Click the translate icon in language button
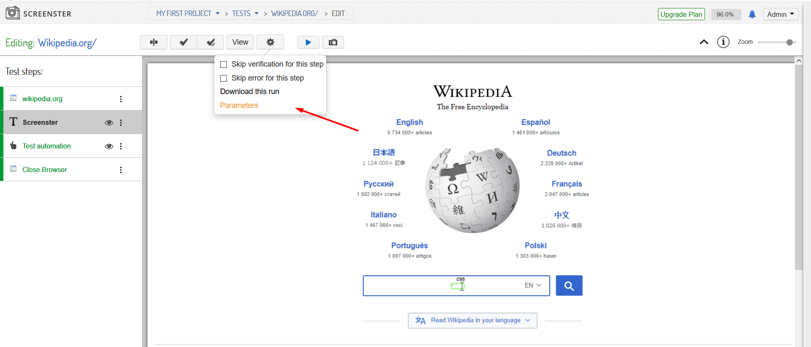This screenshot has width=811, height=347. (x=421, y=320)
